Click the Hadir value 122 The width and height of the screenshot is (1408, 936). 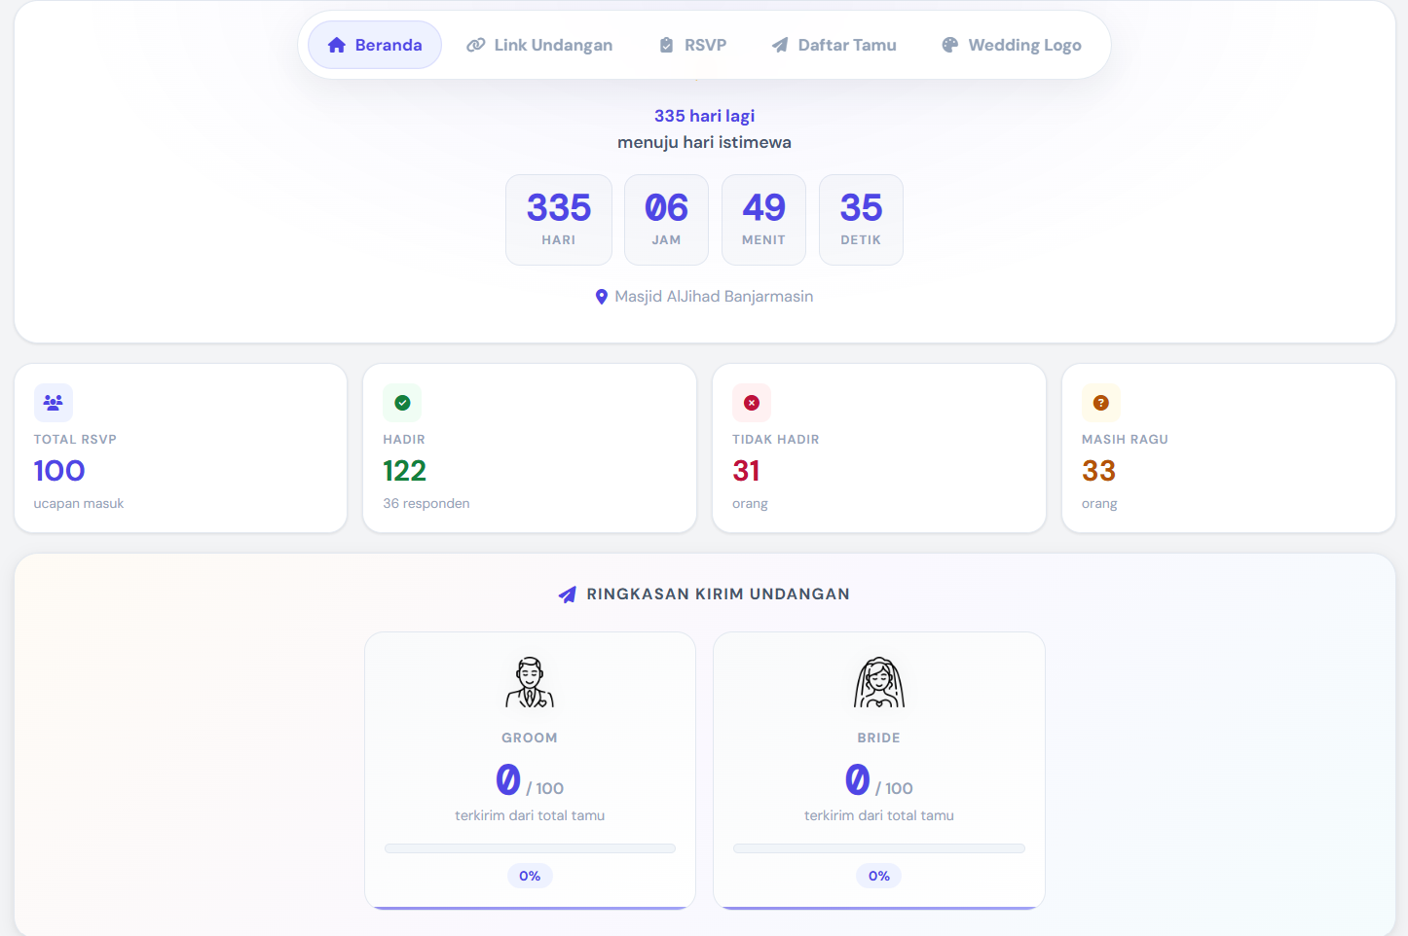click(x=404, y=471)
